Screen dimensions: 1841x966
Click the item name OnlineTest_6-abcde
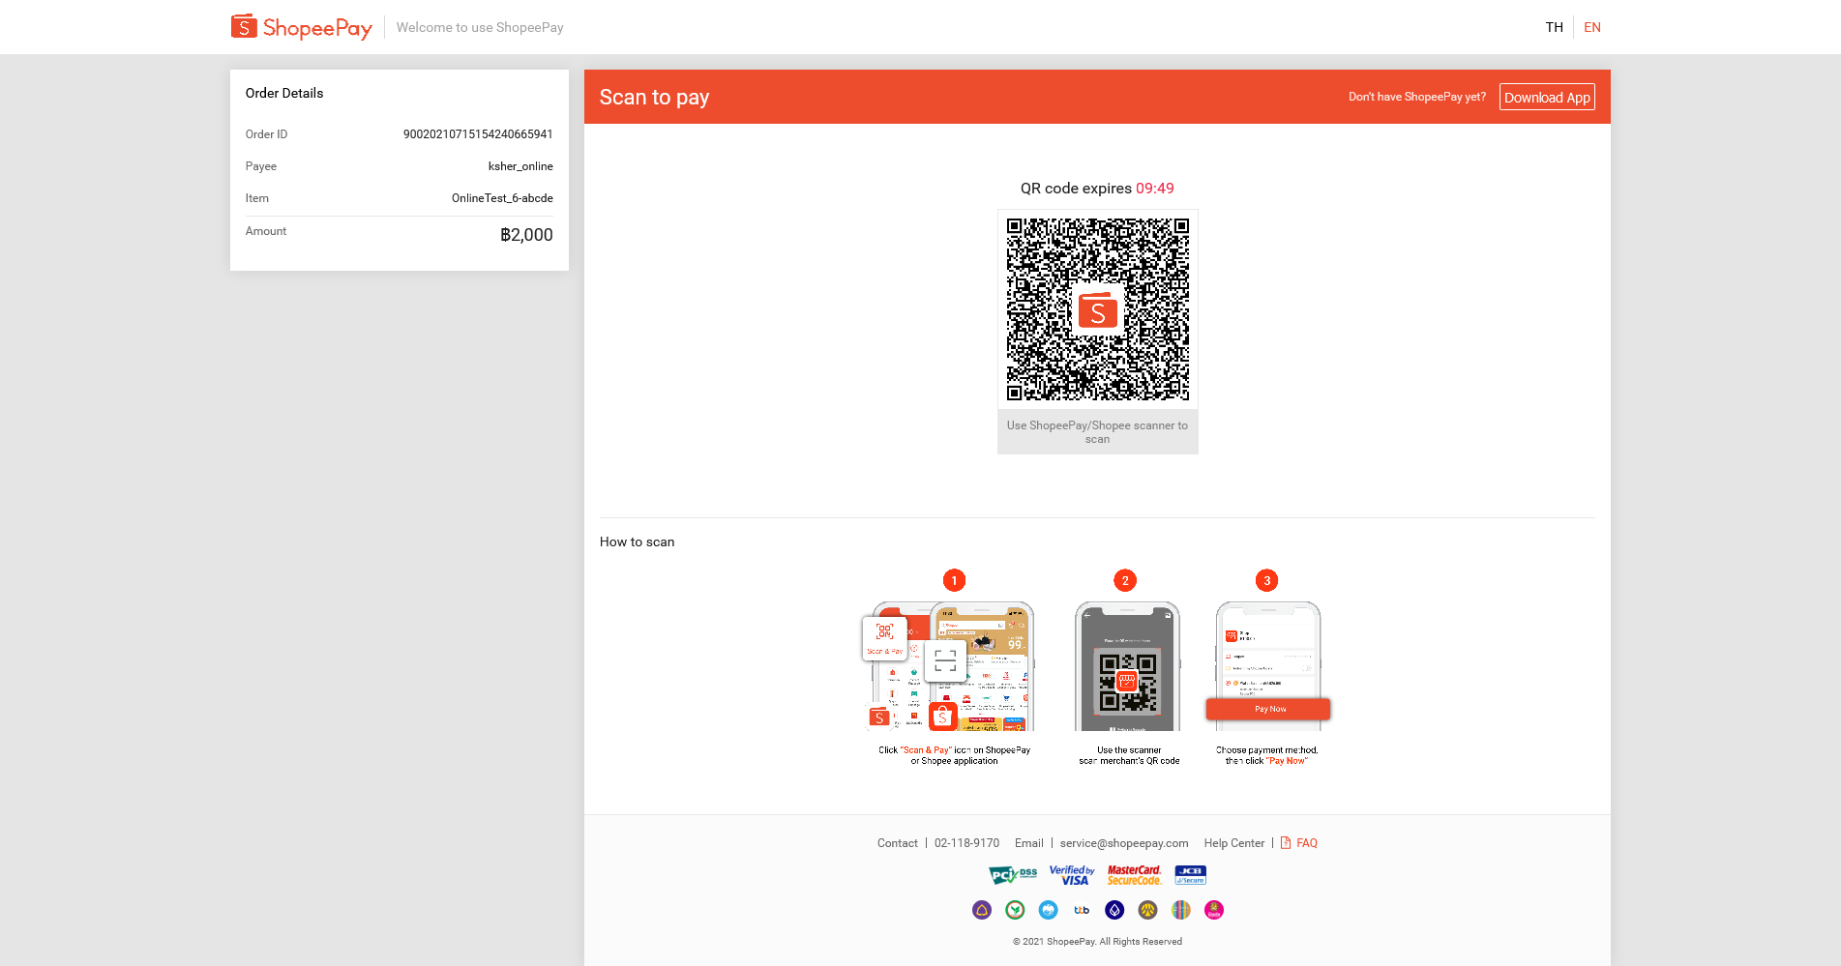tap(502, 198)
